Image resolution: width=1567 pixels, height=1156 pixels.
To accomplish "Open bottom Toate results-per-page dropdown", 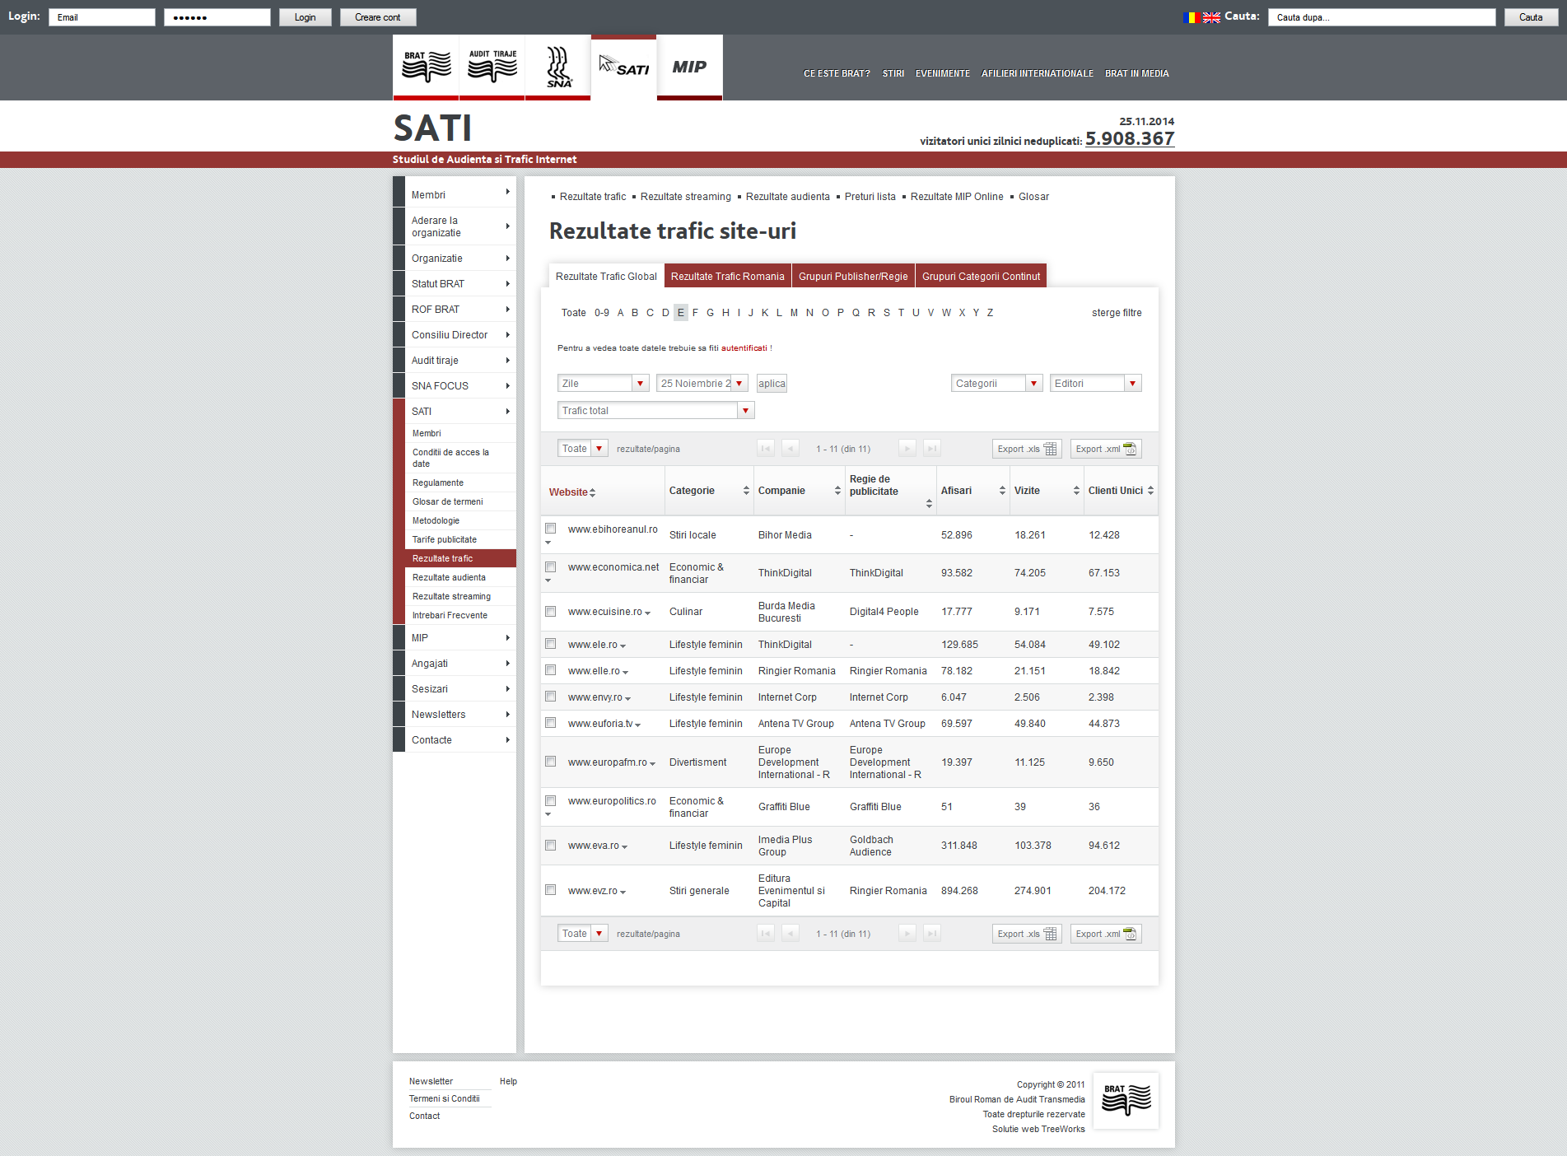I will tap(582, 934).
